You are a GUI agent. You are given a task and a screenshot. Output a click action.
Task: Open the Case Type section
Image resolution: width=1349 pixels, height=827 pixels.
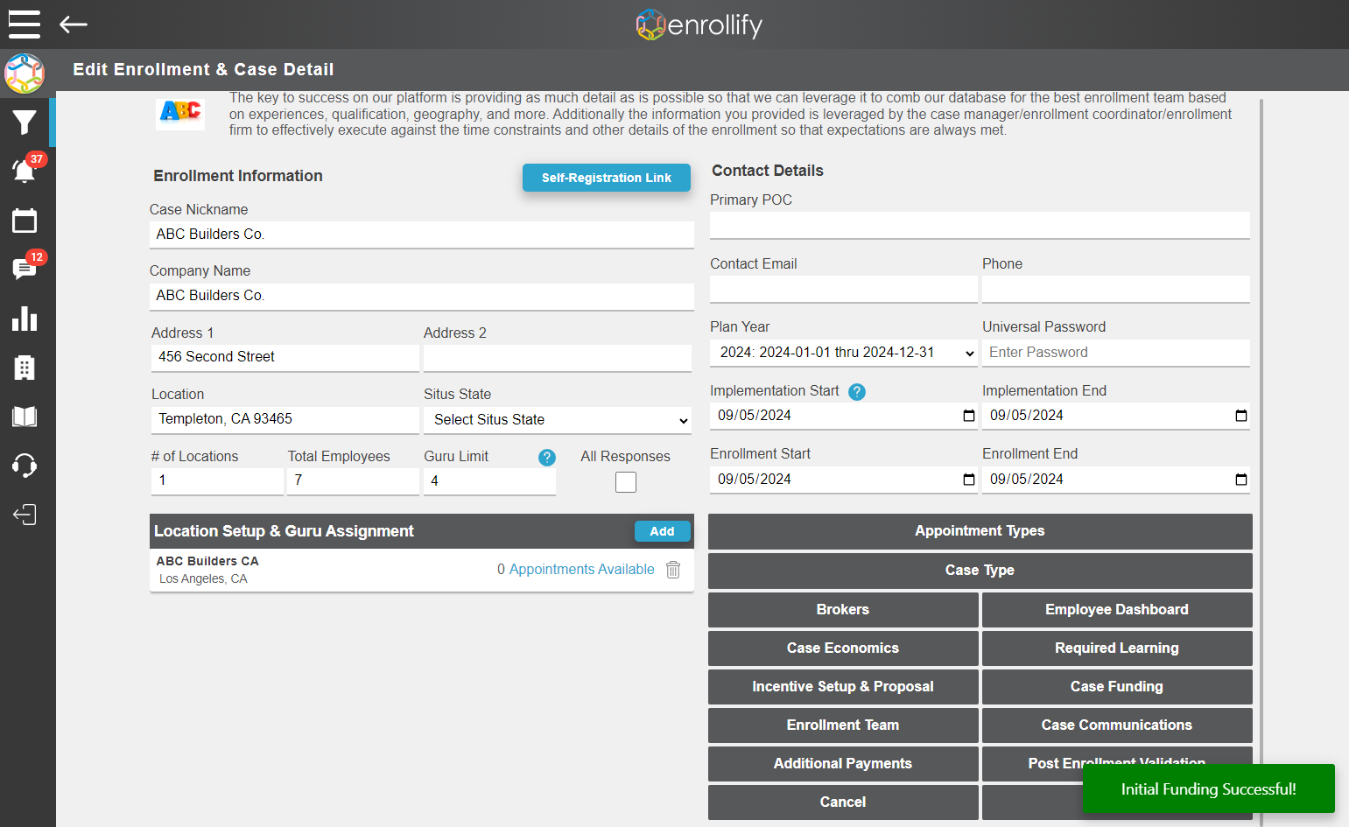coord(980,571)
